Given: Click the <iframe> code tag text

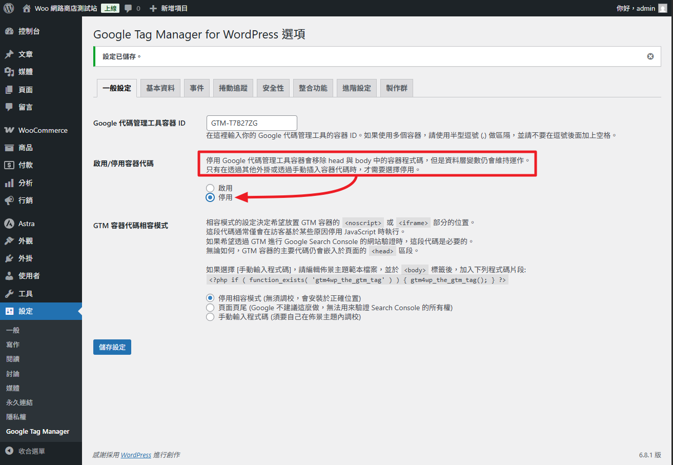Looking at the screenshot, I should pos(413,223).
